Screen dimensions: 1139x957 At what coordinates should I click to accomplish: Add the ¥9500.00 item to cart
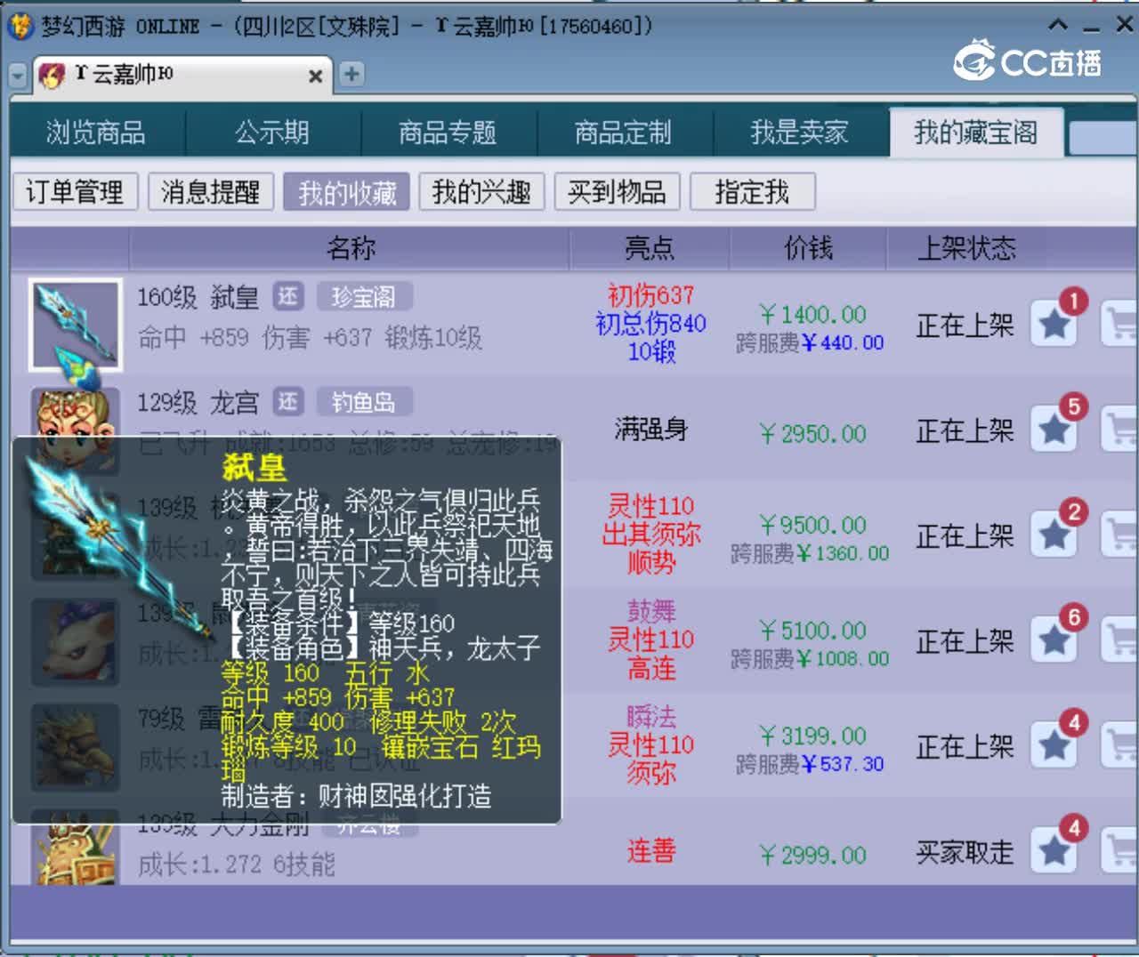[x=1119, y=535]
